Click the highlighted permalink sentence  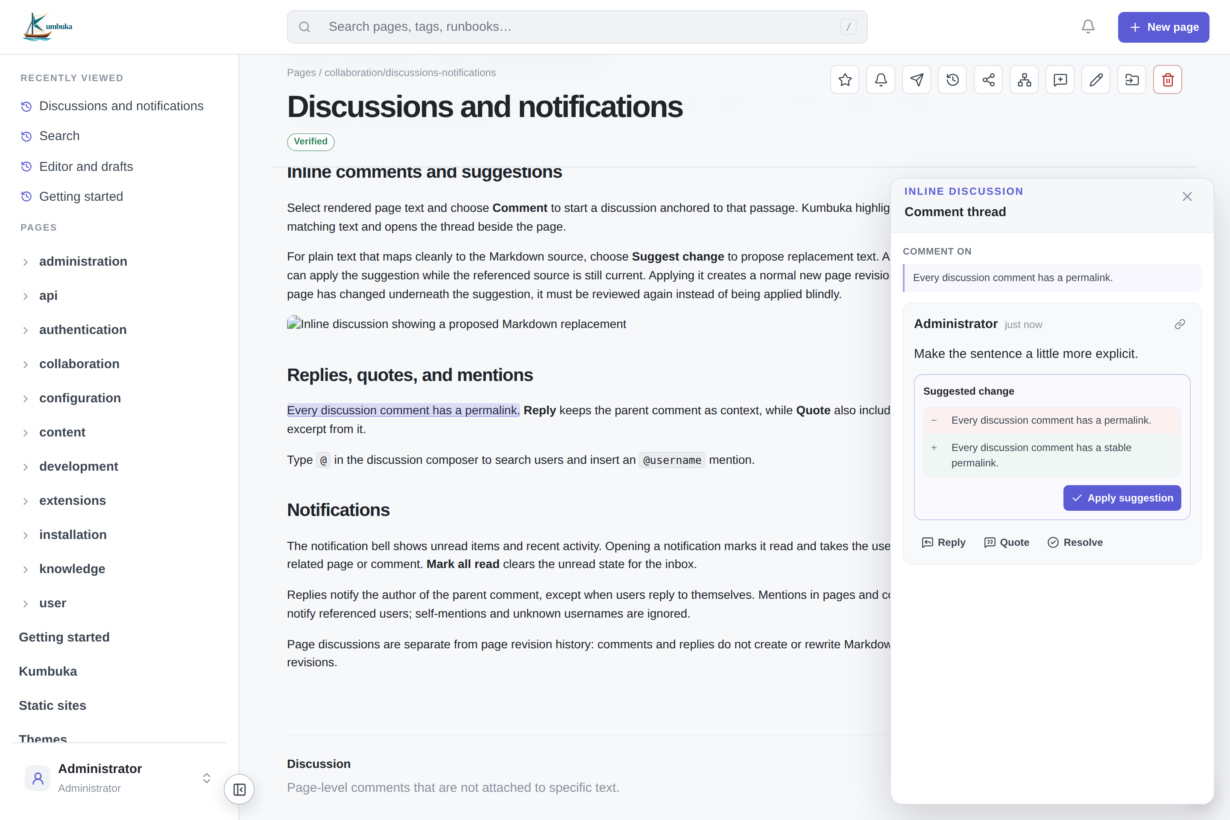(x=403, y=410)
